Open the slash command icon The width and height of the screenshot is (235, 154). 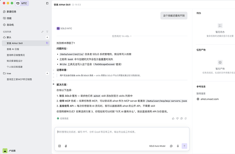click(x=60, y=146)
